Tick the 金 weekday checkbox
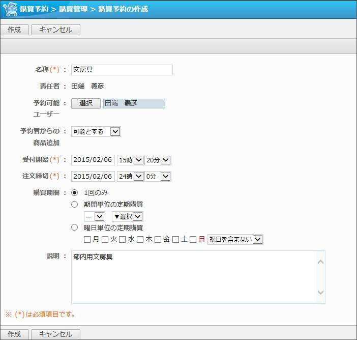 point(158,239)
